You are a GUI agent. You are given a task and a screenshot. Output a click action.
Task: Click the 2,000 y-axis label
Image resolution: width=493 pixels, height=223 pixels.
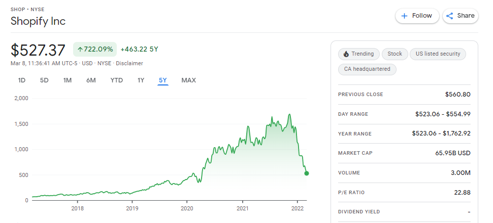coord(21,98)
